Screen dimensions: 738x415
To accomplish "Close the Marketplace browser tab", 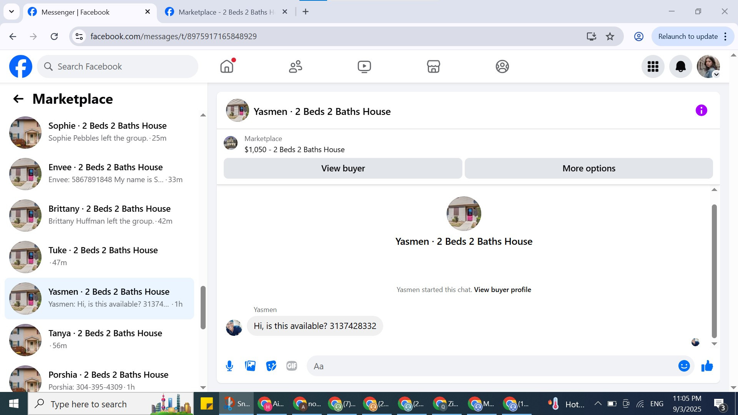I will point(285,12).
